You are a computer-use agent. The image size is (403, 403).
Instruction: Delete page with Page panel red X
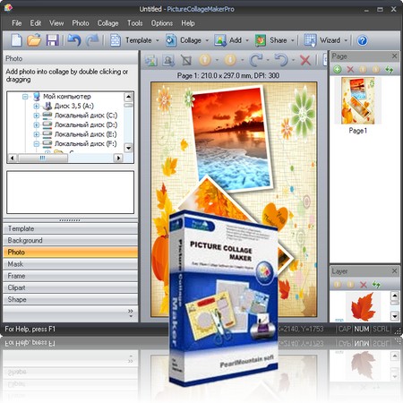pos(350,70)
